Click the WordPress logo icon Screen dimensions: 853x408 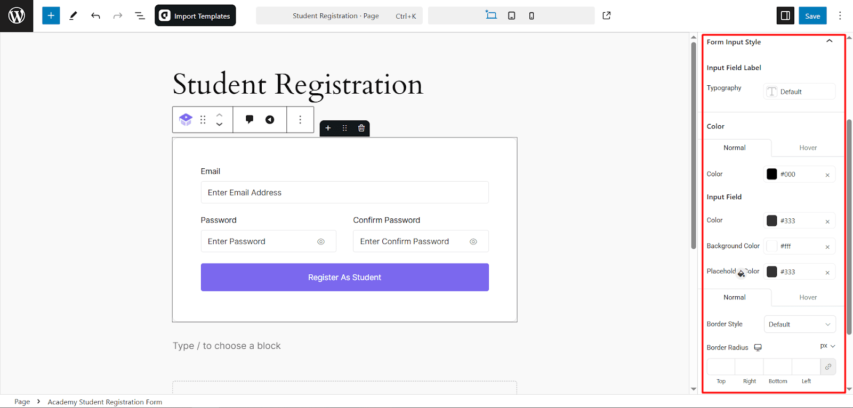click(x=17, y=16)
